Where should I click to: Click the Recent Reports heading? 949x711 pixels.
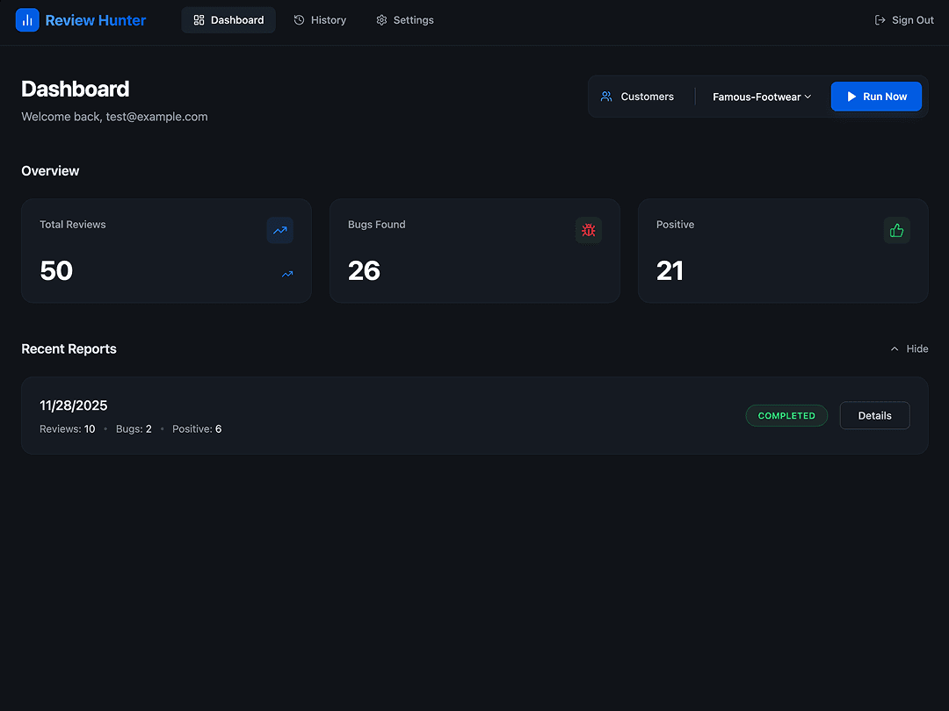(x=69, y=348)
